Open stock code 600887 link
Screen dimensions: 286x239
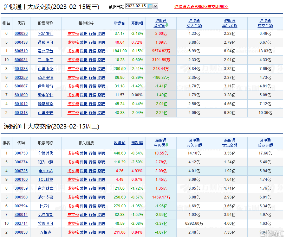coord(21,86)
